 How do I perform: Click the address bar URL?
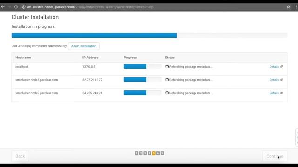pyautogui.click(x=90, y=7)
